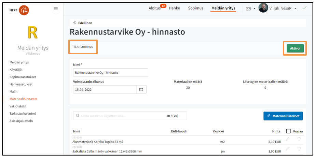This screenshot has width=316, height=158.
Task: Go back via Edellinen link
Action: (x=85, y=23)
